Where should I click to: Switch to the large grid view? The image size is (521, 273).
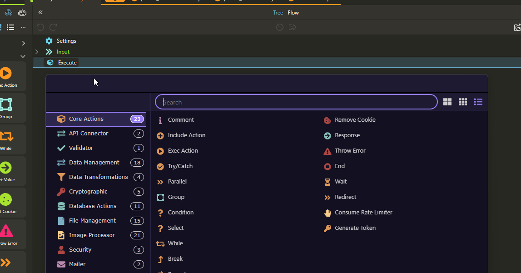pos(447,102)
